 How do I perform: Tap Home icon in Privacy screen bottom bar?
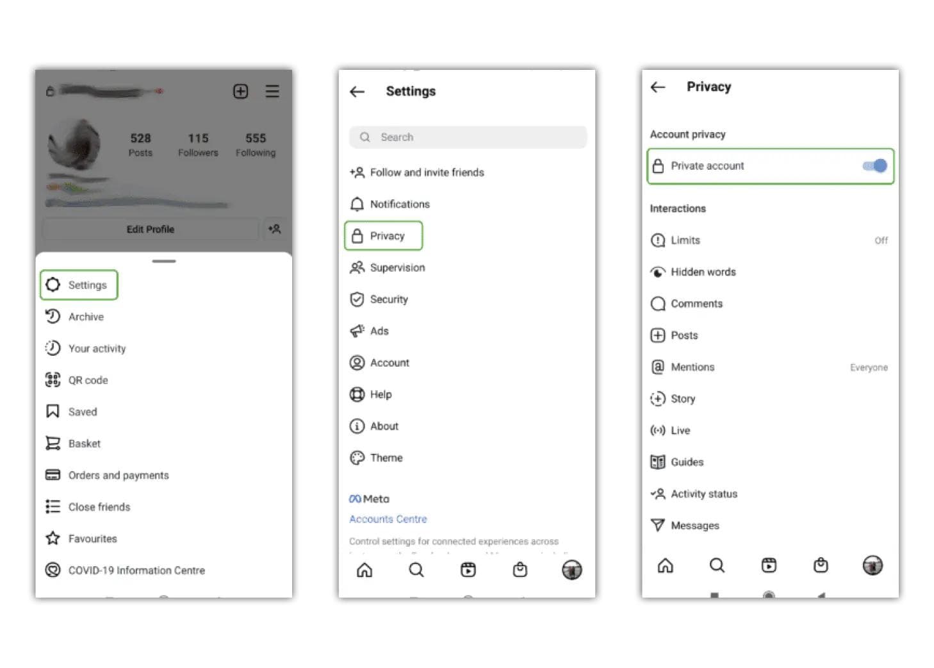666,565
